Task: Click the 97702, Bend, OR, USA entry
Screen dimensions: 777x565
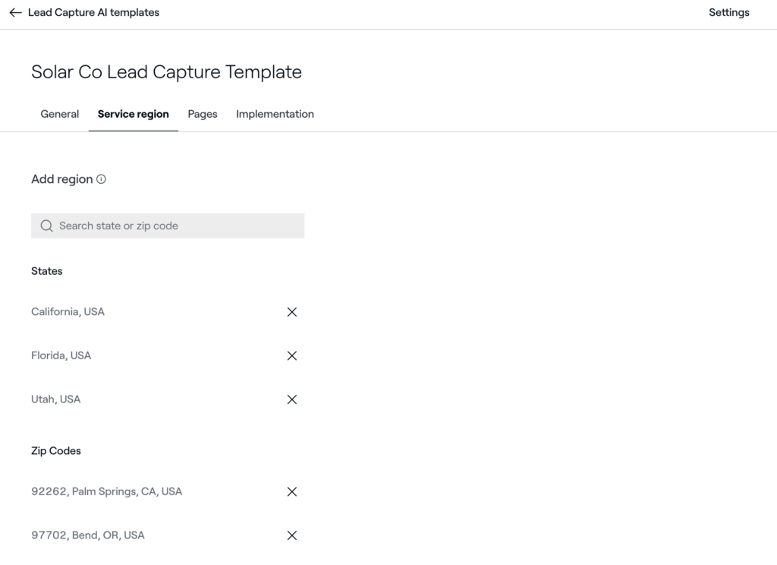Action: [88, 535]
